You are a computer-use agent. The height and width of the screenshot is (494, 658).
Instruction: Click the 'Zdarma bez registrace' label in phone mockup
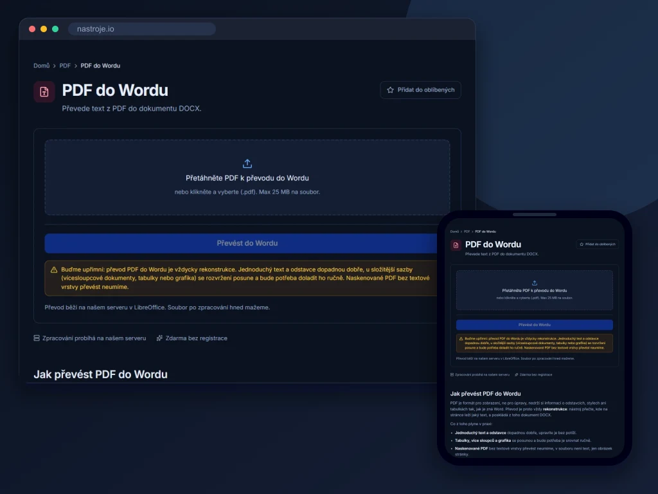pyautogui.click(x=536, y=375)
